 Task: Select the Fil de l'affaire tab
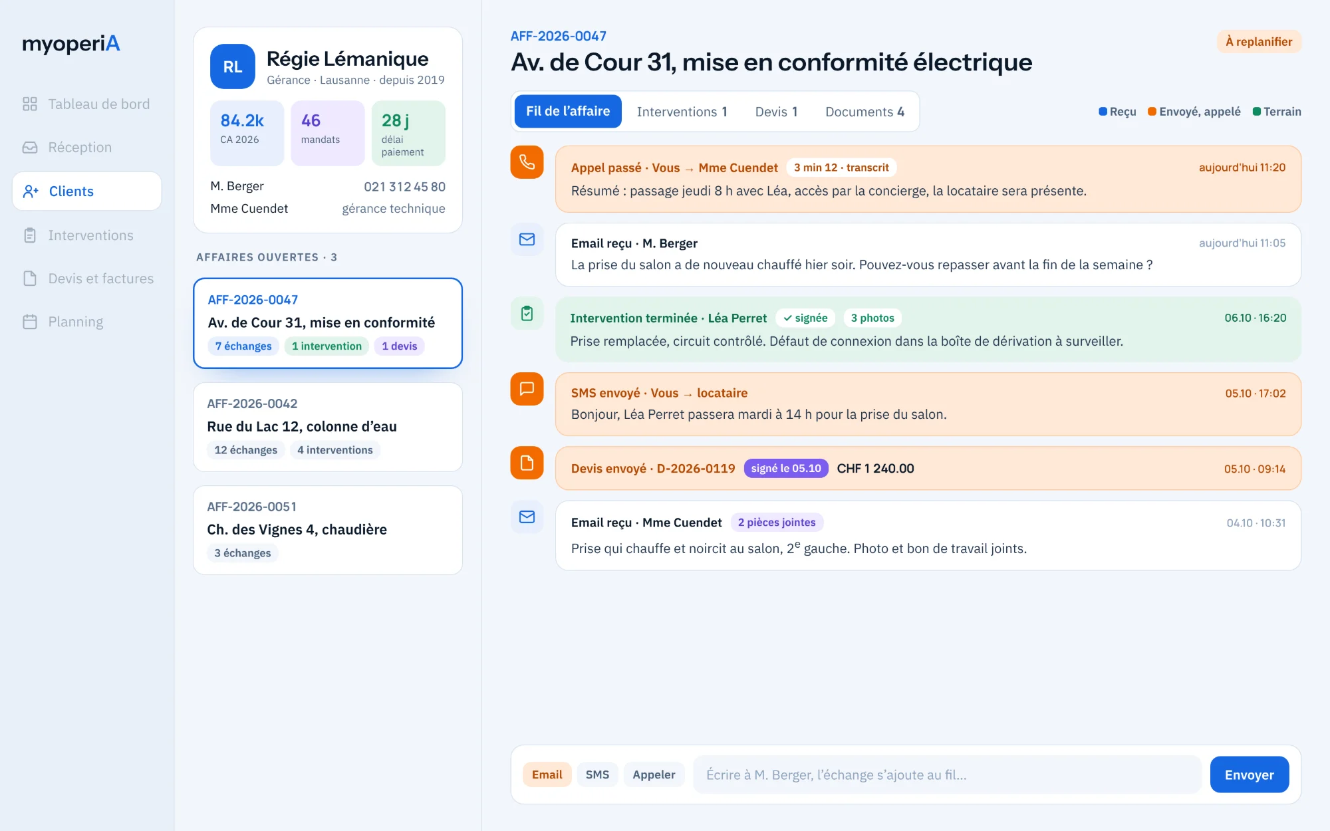click(x=568, y=111)
